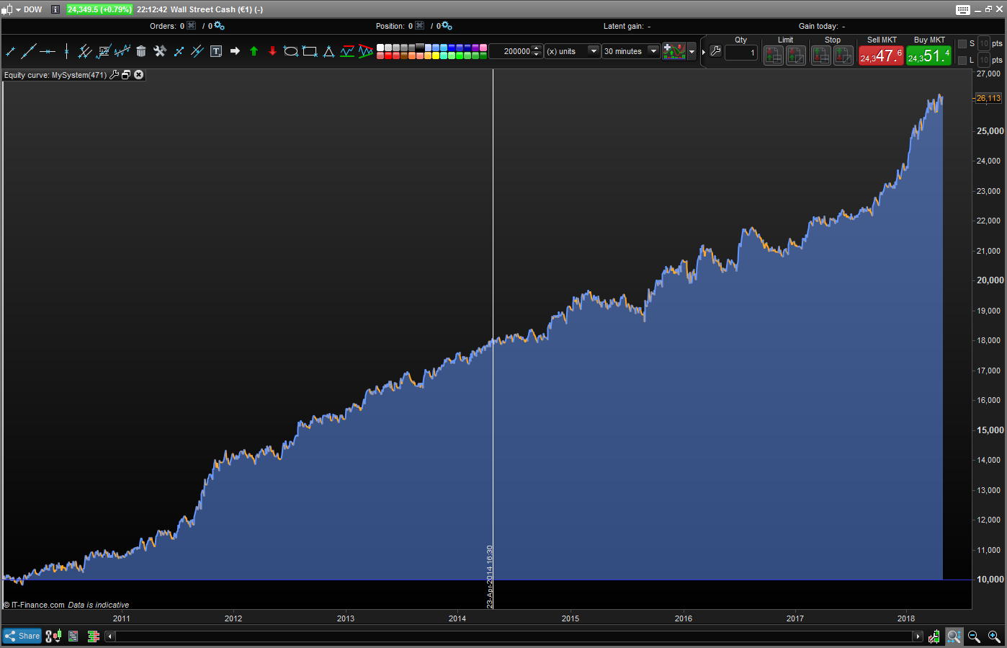Open Orders settings gear
Image resolution: width=1007 pixels, height=648 pixels.
point(220,26)
